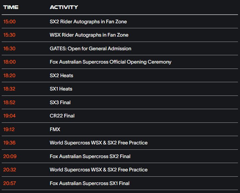Click 19:36 World Supercross Free Practice activity
This screenshot has width=240, height=193.
pyautogui.click(x=99, y=143)
